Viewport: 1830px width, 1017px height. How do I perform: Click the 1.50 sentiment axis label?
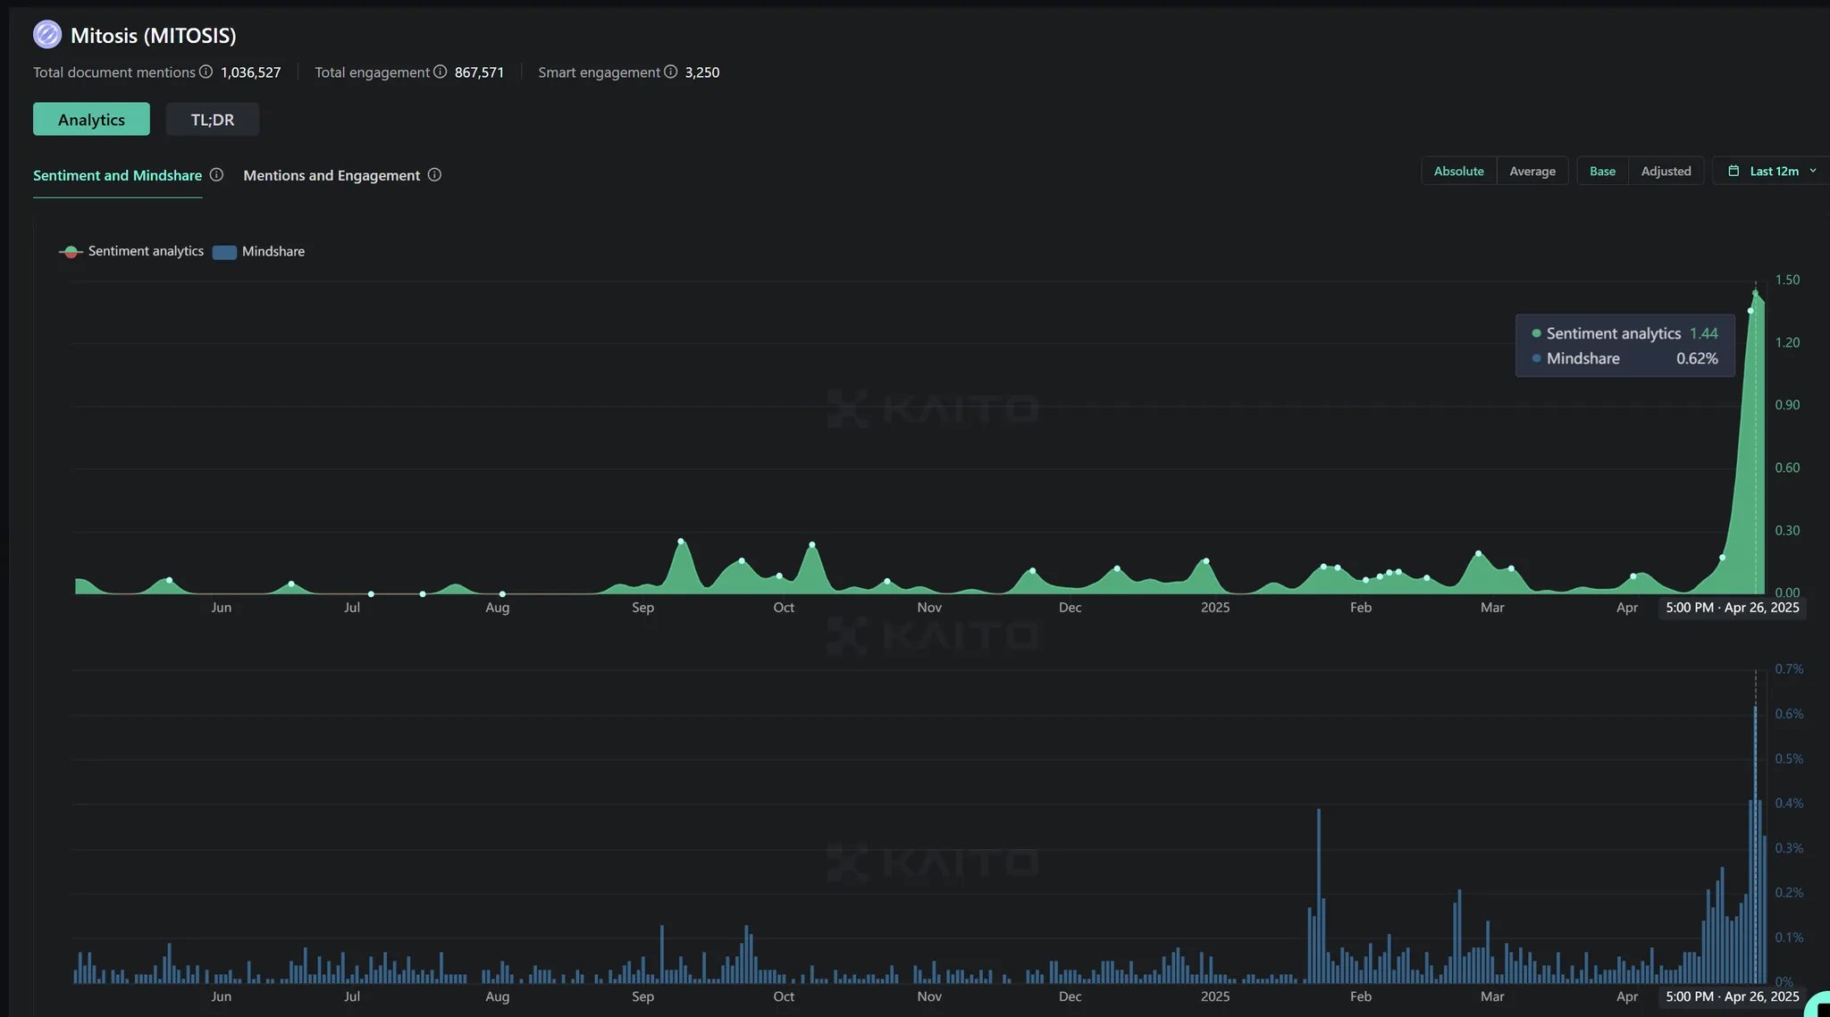click(1787, 280)
